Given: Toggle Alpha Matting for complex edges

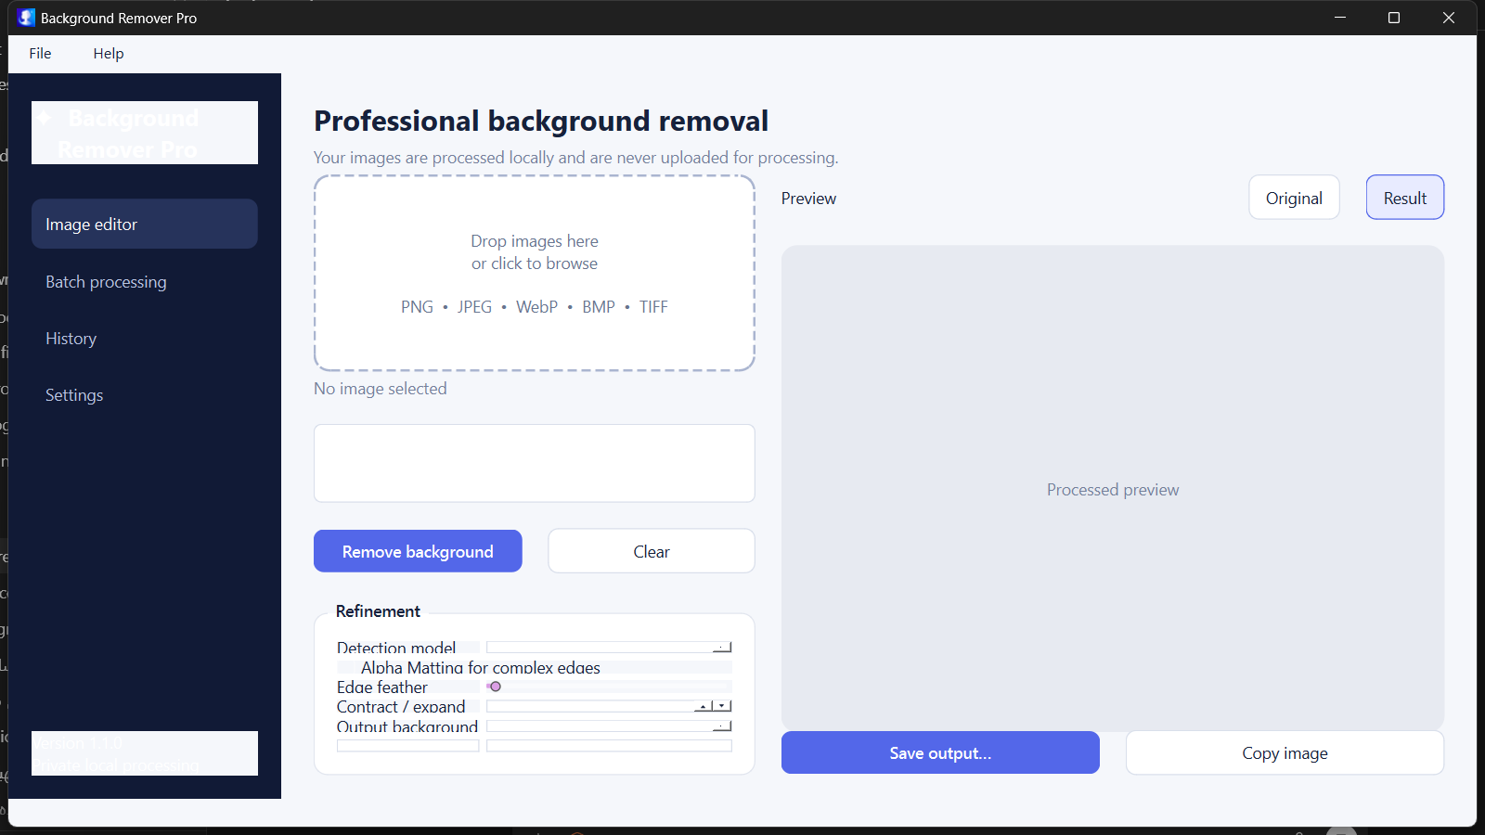Looking at the screenshot, I should (x=535, y=667).
